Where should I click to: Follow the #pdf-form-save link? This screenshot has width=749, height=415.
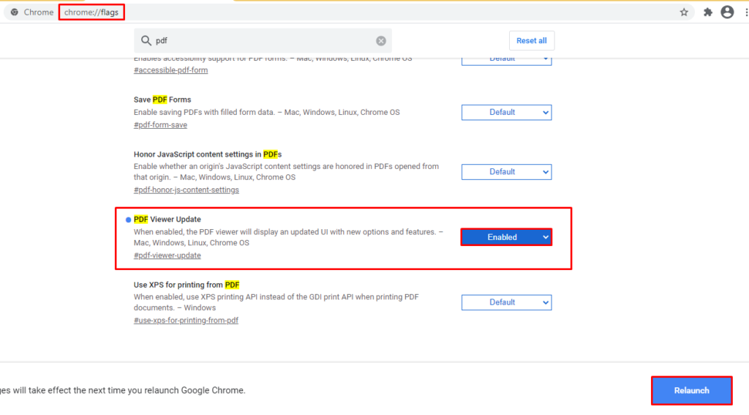click(160, 125)
